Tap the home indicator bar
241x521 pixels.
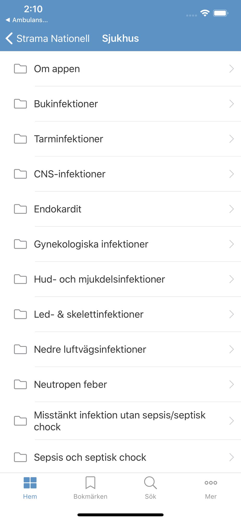click(120, 515)
